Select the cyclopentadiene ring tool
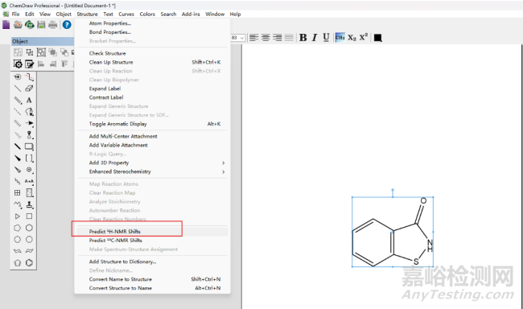The image size is (523, 309). pyautogui.click(x=18, y=263)
